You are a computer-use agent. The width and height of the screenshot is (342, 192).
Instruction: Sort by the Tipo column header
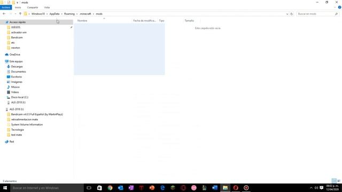161,21
